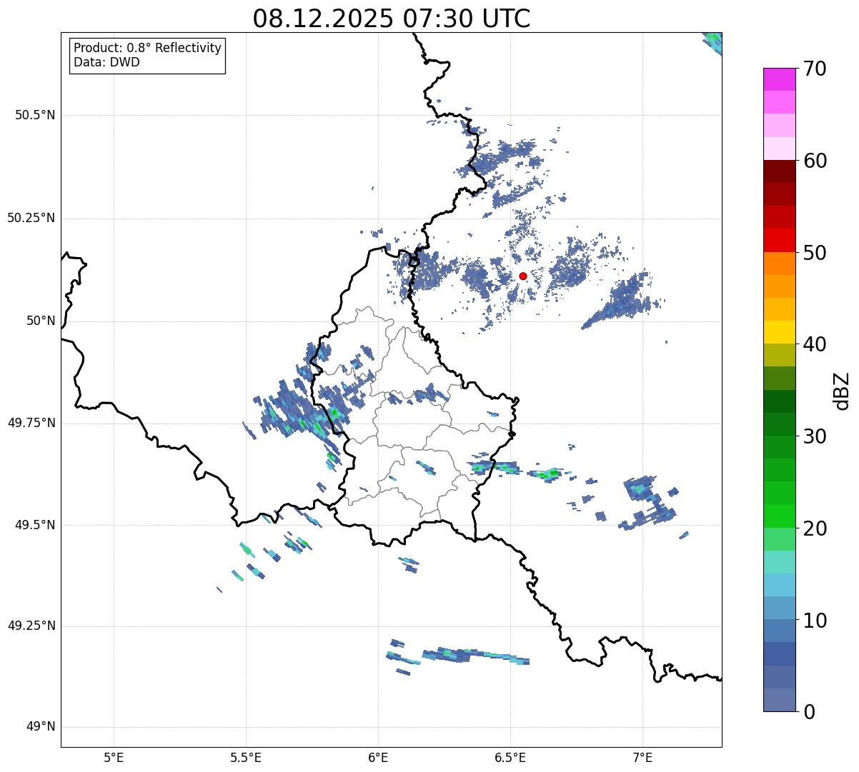The height and width of the screenshot is (772, 859).
Task: Click the 6.5°E longitude label
Action: click(510, 757)
